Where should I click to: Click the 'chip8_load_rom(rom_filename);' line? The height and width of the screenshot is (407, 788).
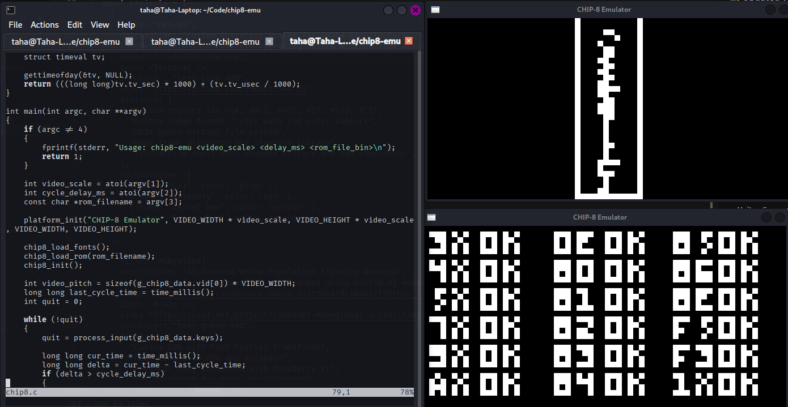pos(90,256)
